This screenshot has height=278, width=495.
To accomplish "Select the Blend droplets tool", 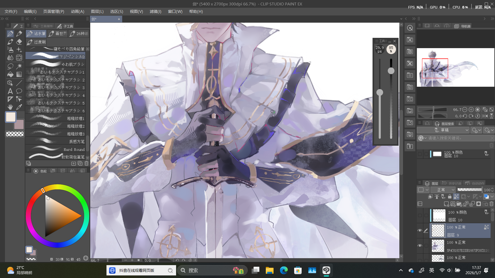I will pyautogui.click(x=10, y=58).
